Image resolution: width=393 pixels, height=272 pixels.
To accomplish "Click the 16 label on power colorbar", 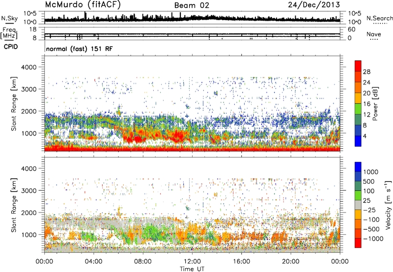I will click(366, 104).
